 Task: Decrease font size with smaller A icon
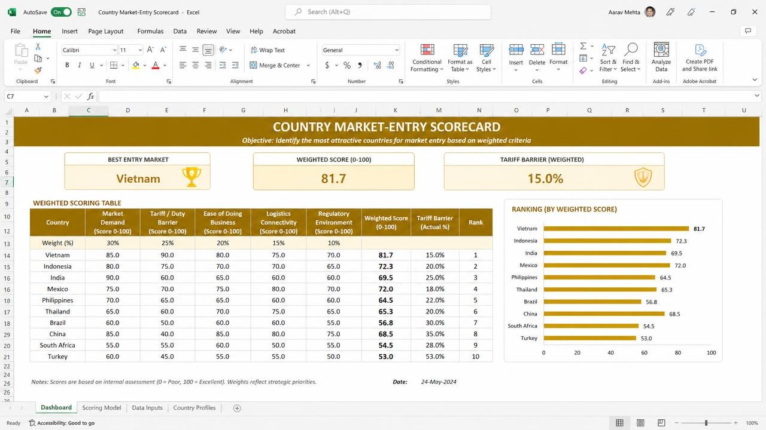[163, 50]
